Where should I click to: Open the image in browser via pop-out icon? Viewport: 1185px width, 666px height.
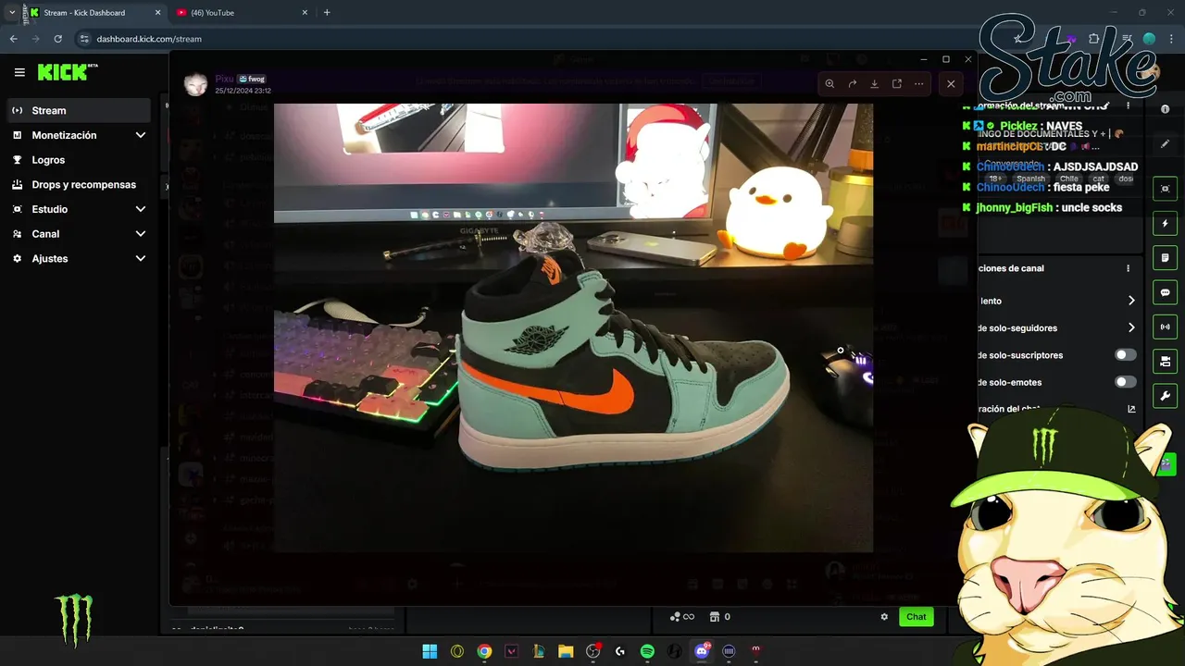pyautogui.click(x=897, y=83)
